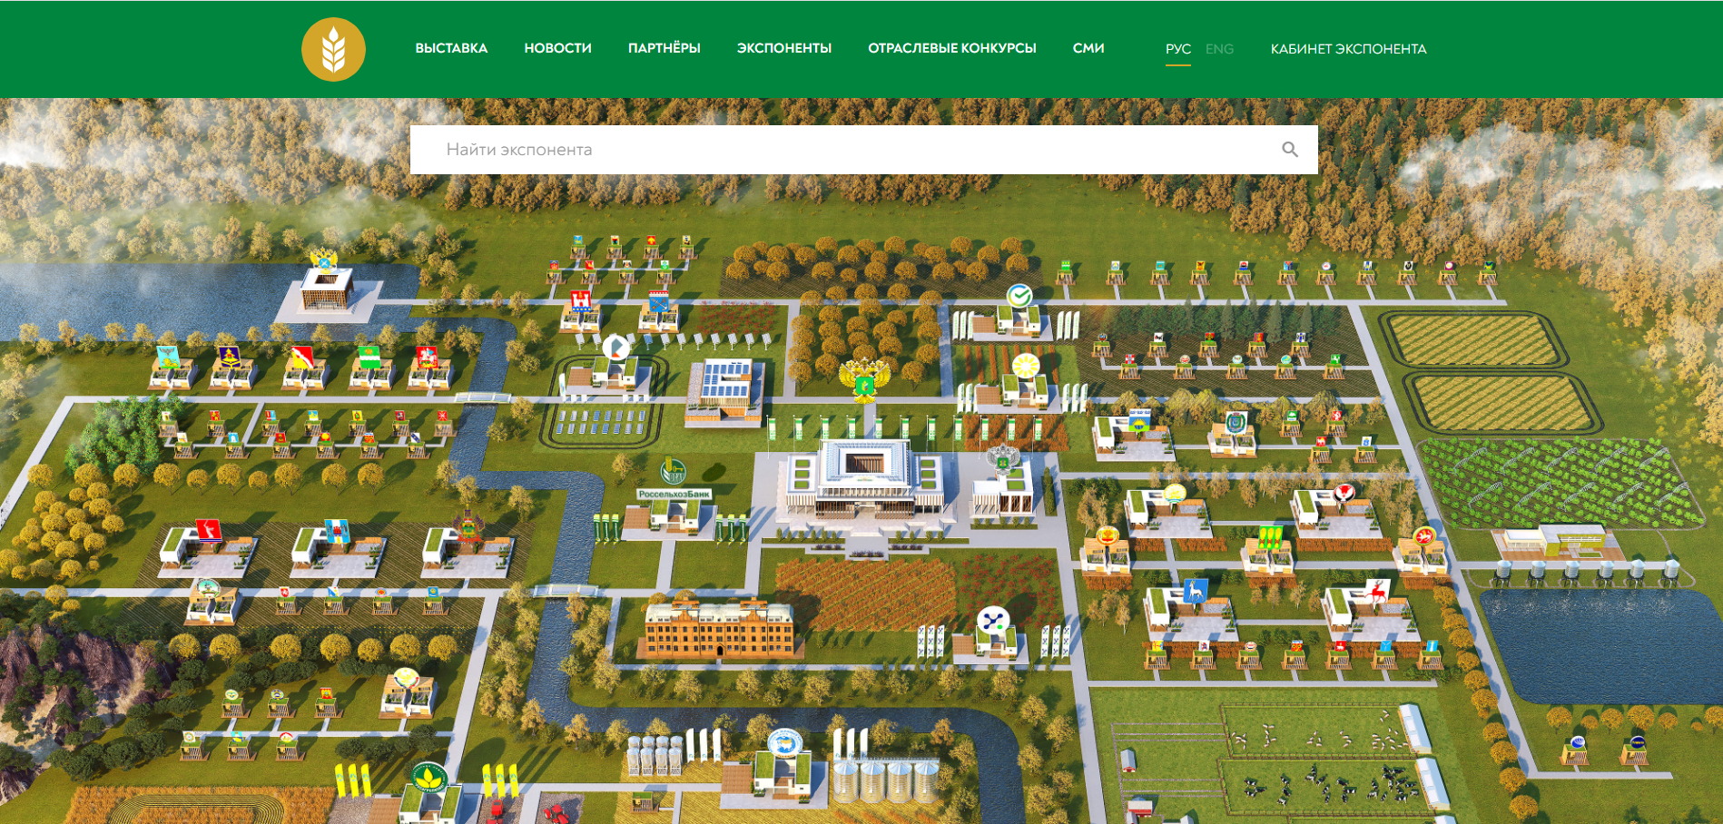Screen dimensions: 1723x824
Task: Click the magnifier search icon
Action: pos(1289,150)
